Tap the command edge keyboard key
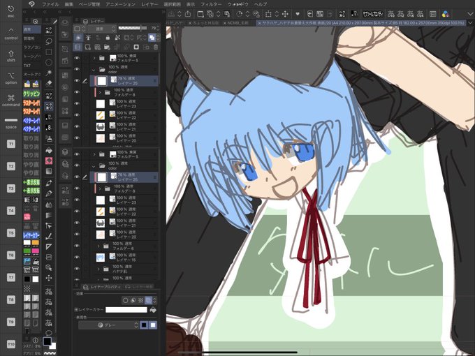The image size is (475, 356). tap(11, 100)
